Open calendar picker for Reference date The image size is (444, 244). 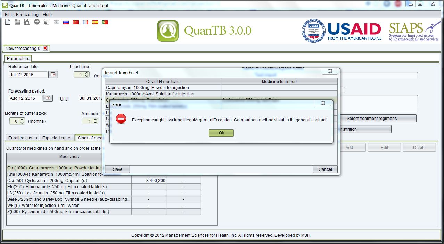coord(53,75)
